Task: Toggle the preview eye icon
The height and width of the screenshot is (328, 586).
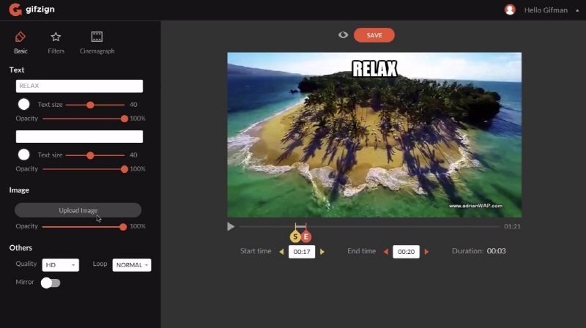Action: (343, 34)
